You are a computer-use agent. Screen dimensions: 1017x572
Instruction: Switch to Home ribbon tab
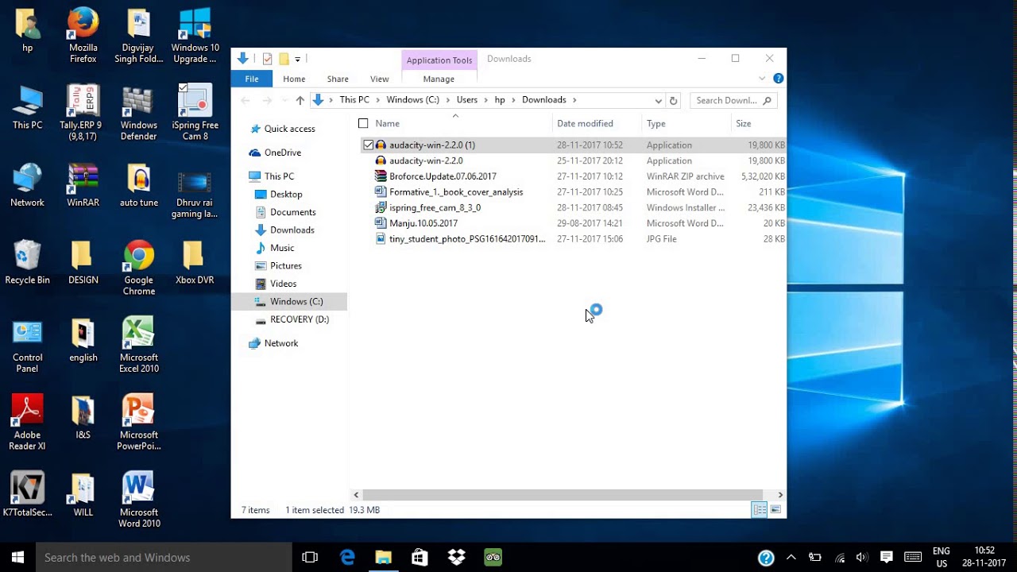pos(294,79)
